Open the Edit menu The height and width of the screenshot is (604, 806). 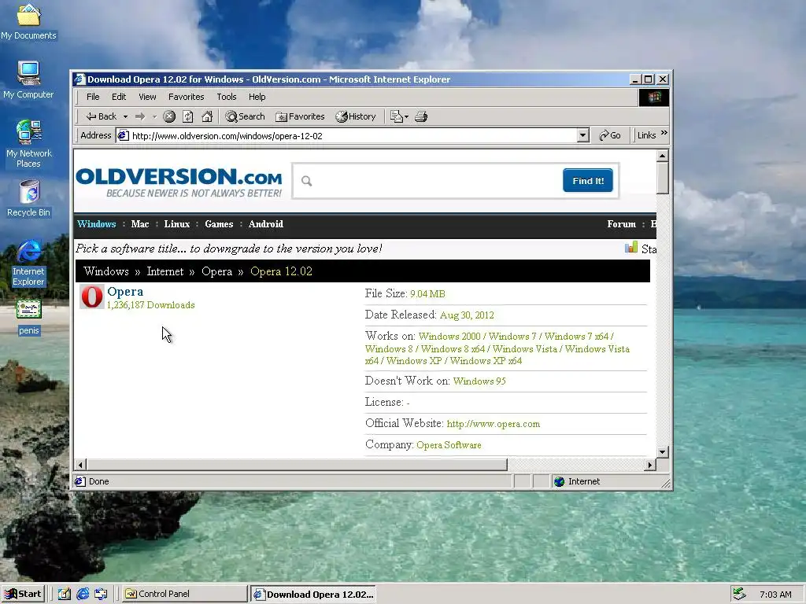point(119,97)
